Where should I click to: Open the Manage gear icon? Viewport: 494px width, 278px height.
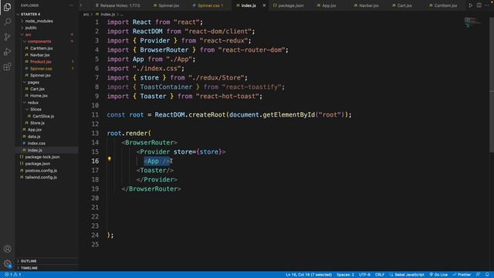[7, 263]
